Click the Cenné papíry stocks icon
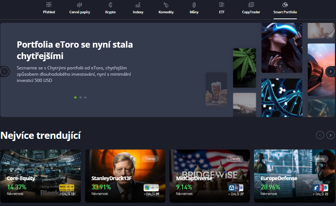Image resolution: width=336 pixels, height=206 pixels. pyautogui.click(x=79, y=5)
